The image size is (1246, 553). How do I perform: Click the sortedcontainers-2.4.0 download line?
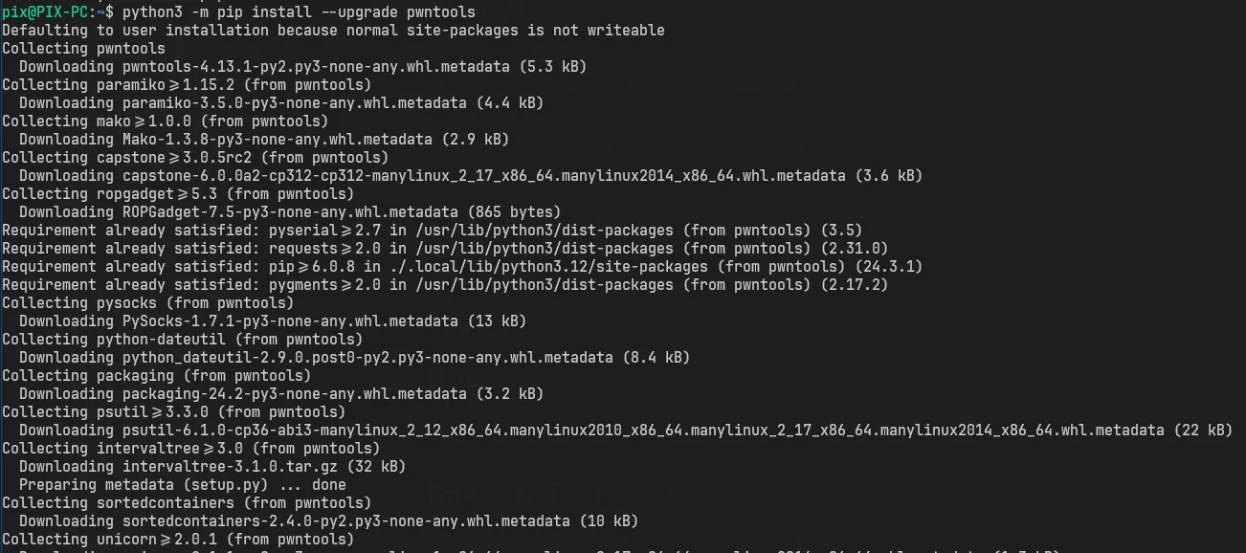click(x=328, y=520)
